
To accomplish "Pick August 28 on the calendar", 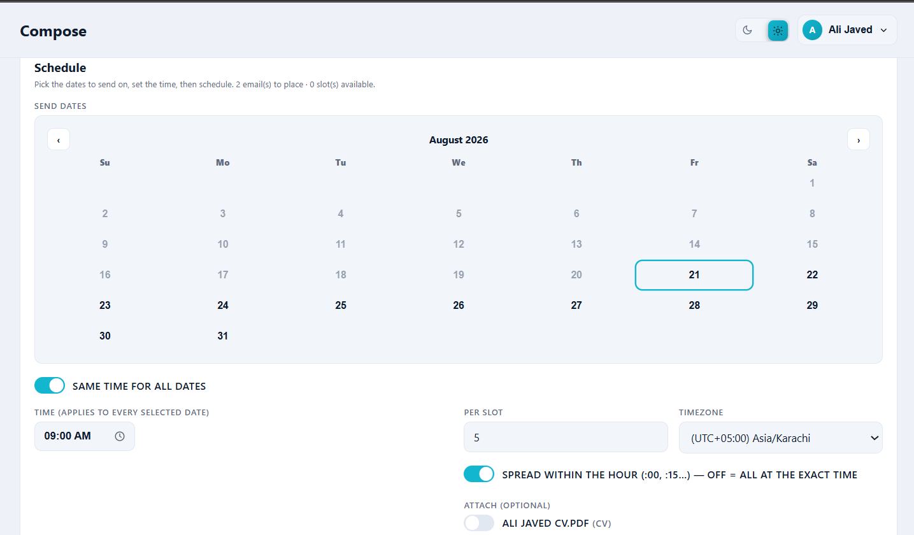I will (694, 306).
